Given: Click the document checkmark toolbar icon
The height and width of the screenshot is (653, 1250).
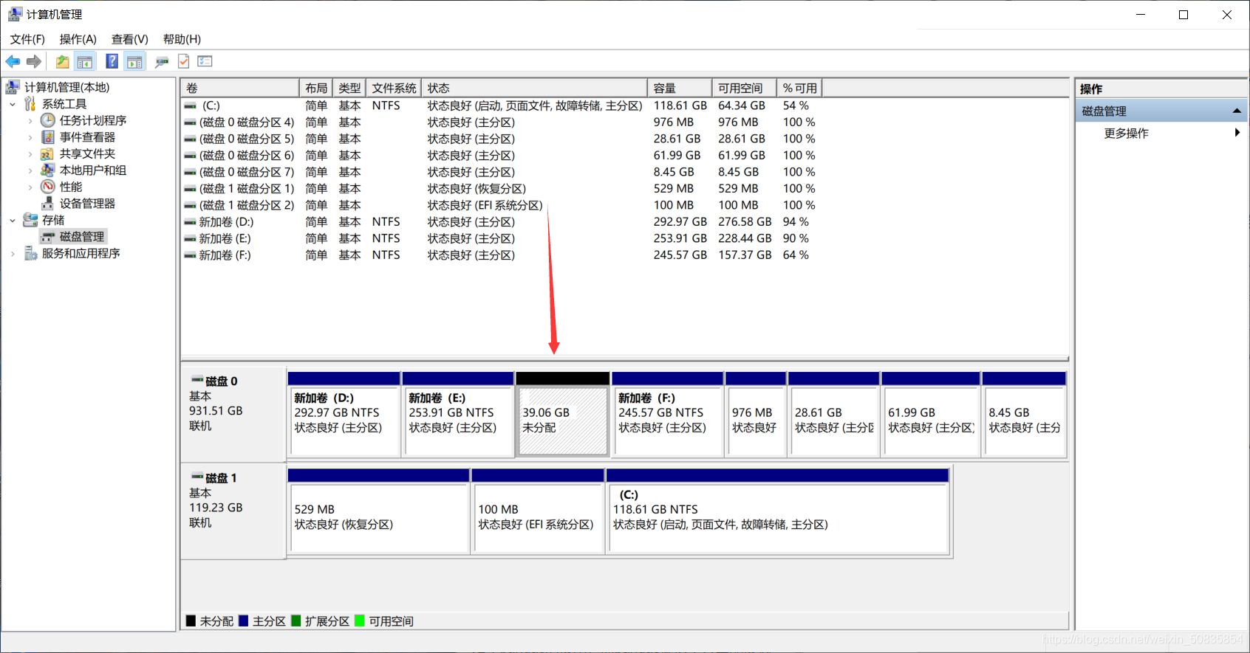Looking at the screenshot, I should (183, 61).
